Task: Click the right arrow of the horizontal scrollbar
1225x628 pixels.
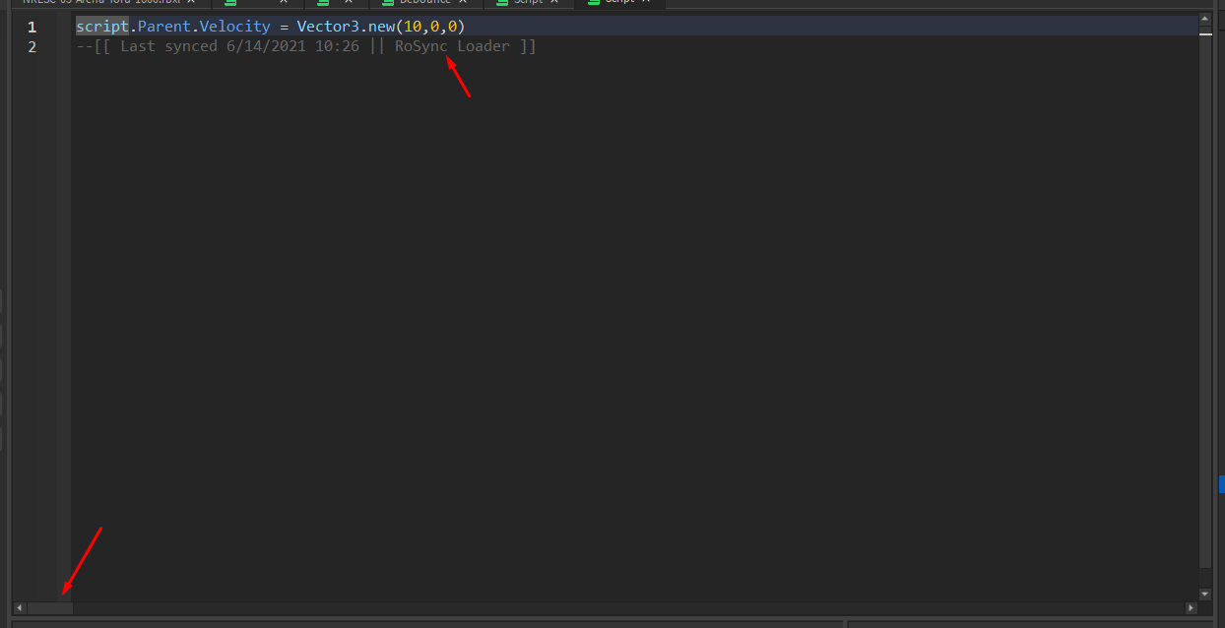Action: 1191,607
